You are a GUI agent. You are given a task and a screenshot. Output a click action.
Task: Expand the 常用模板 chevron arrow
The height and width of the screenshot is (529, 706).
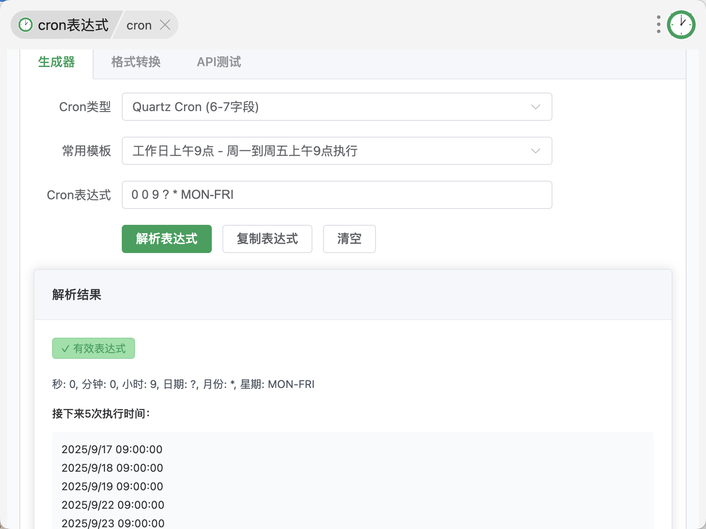pyautogui.click(x=536, y=151)
